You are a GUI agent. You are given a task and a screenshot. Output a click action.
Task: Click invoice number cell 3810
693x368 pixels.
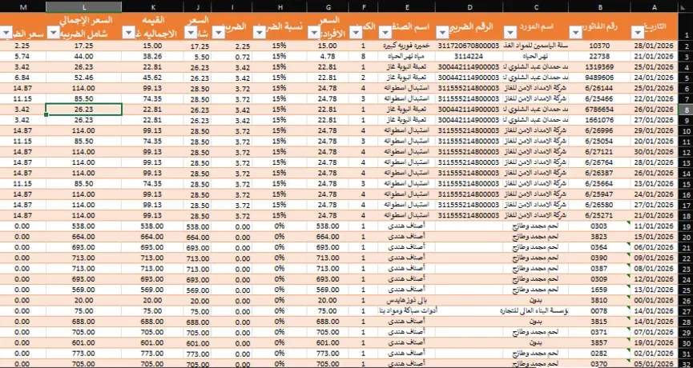pyautogui.click(x=599, y=301)
